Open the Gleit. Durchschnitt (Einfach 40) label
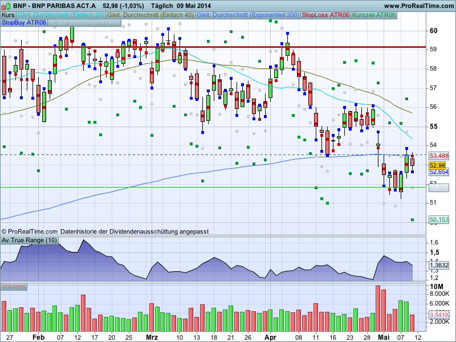Screen dimensions: 456x342 tap(150, 15)
